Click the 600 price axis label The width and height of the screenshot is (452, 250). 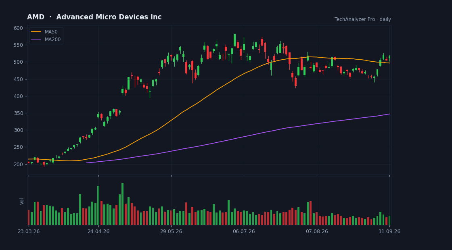click(18, 28)
